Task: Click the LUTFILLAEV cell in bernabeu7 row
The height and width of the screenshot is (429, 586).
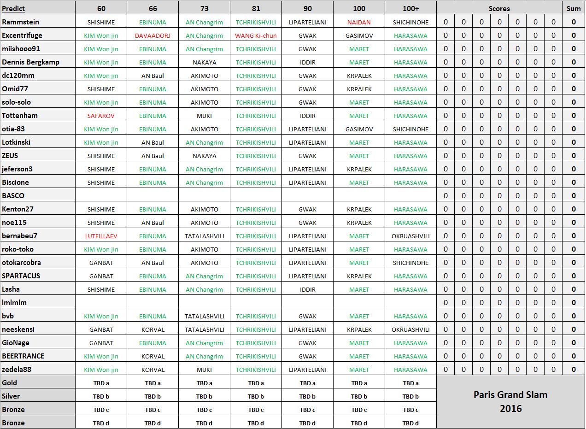Action: point(101,235)
